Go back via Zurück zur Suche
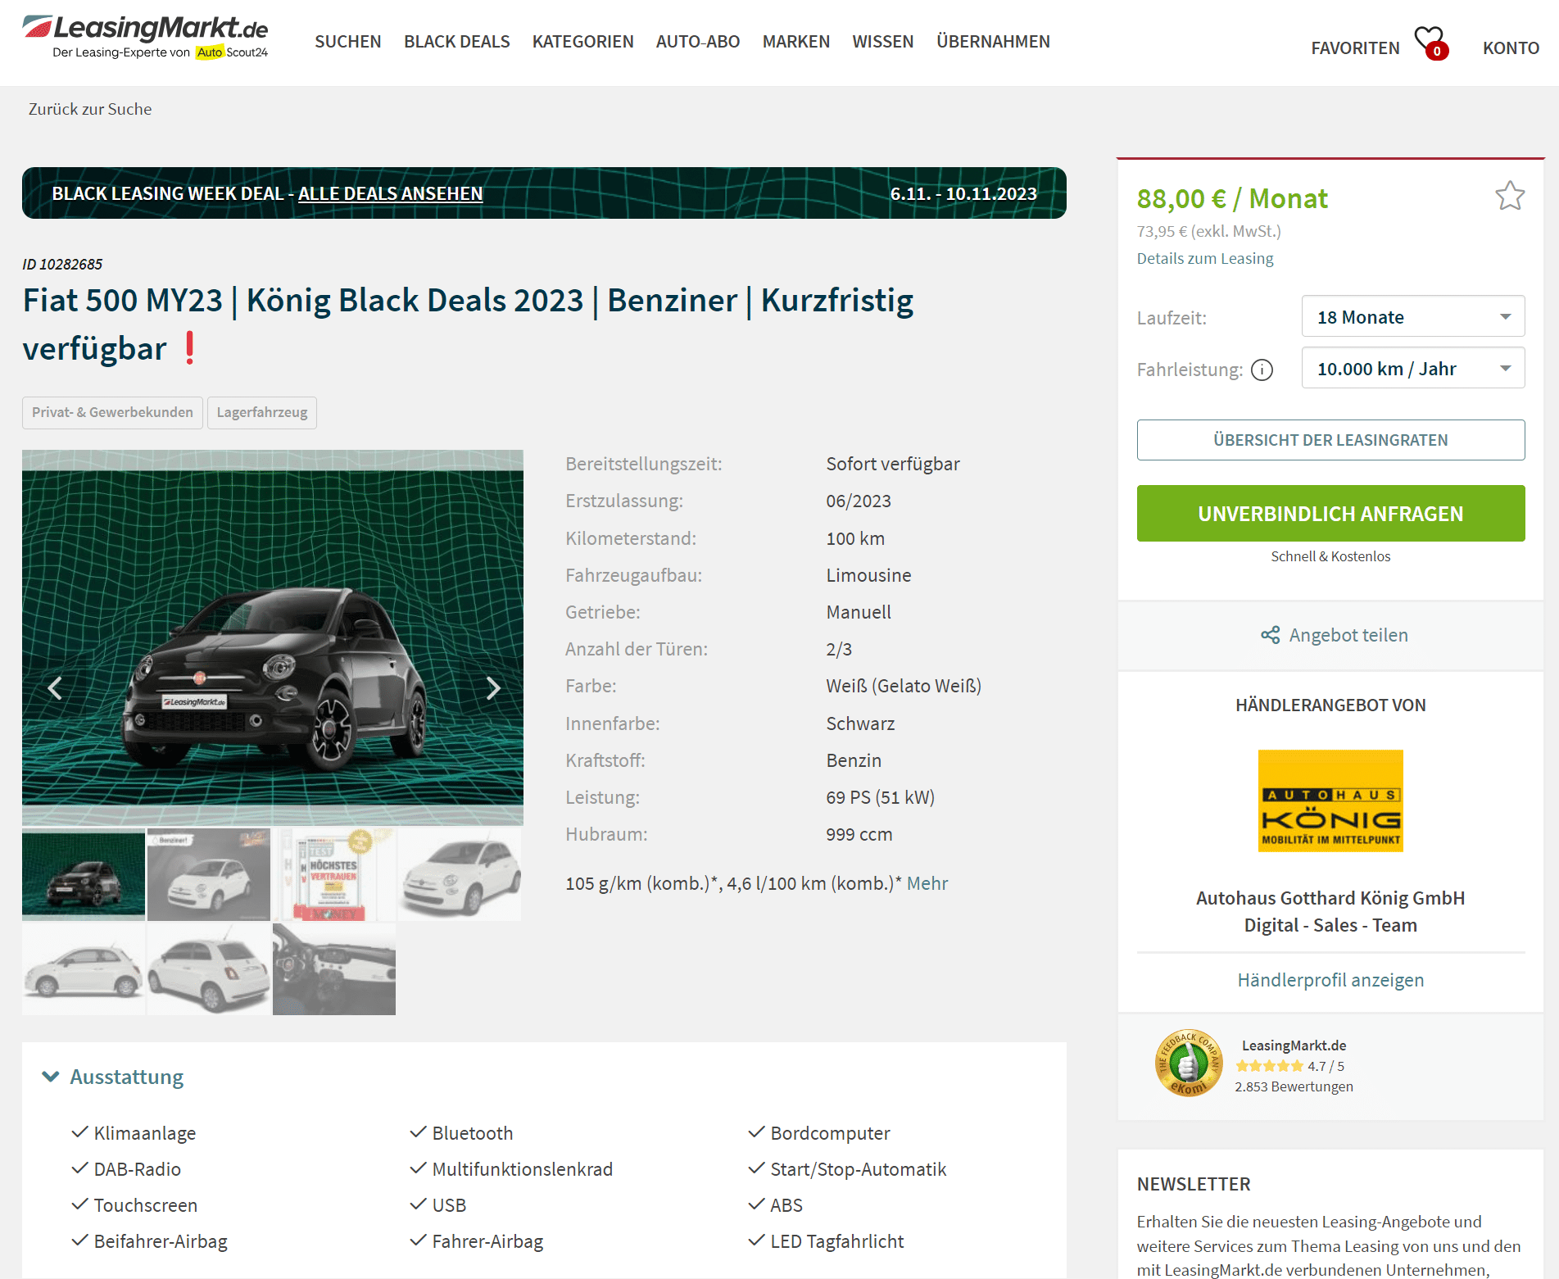1559x1279 pixels. tap(90, 109)
